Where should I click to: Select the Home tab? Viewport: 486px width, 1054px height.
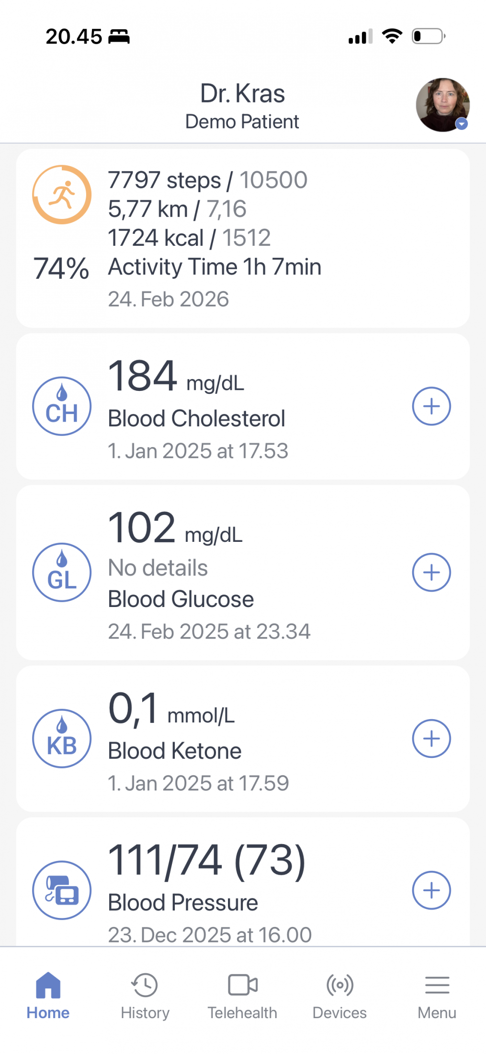click(x=48, y=996)
